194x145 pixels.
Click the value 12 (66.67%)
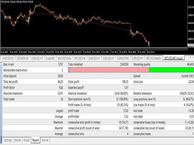tap(188, 99)
